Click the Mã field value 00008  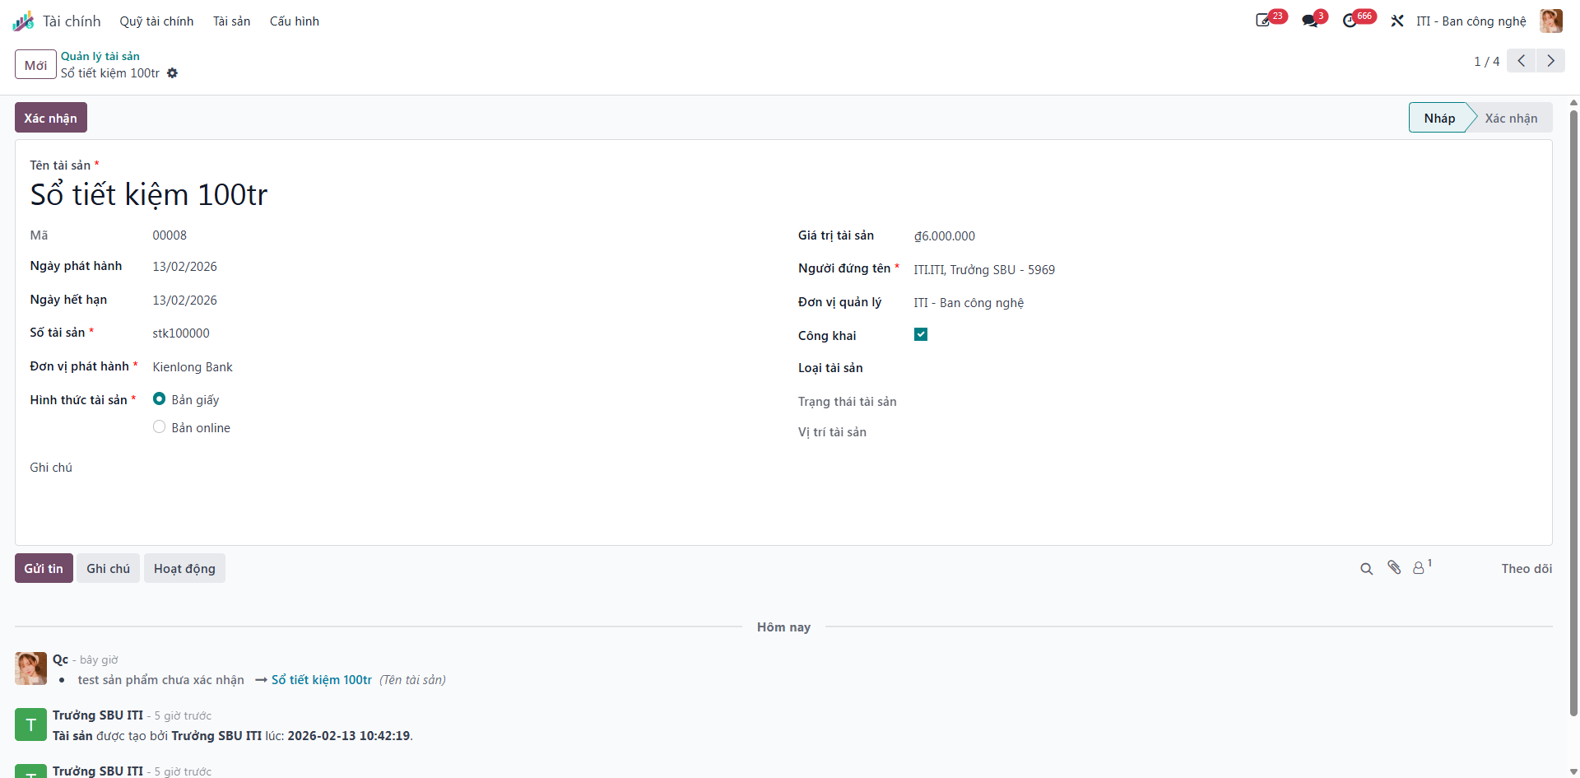pos(170,235)
